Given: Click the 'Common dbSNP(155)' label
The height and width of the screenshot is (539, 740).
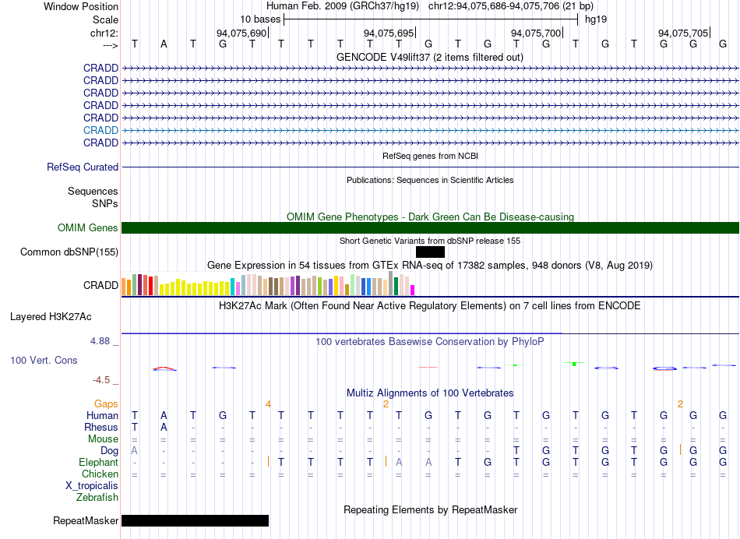Looking at the screenshot, I should point(69,252).
